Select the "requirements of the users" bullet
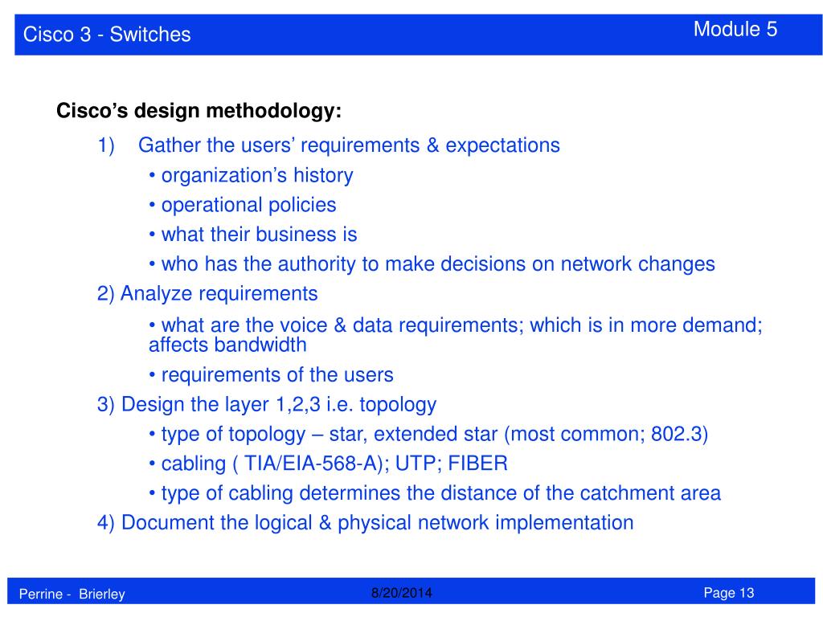 point(276,374)
